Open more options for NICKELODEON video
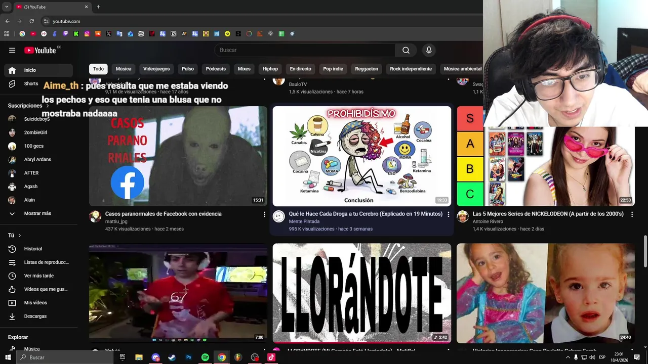Screen dimensions: 648x364 coord(632,214)
